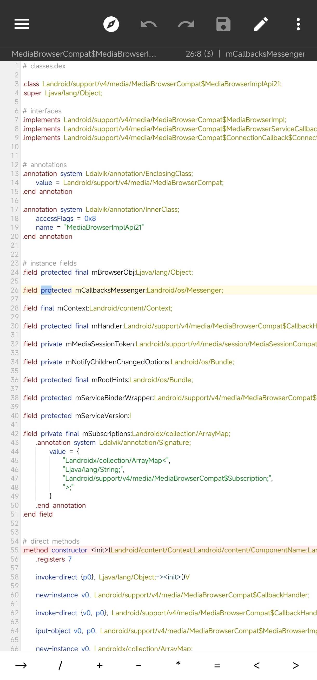Insert equals sign from shortcut bar
This screenshot has height=680, width=317.
217,665
